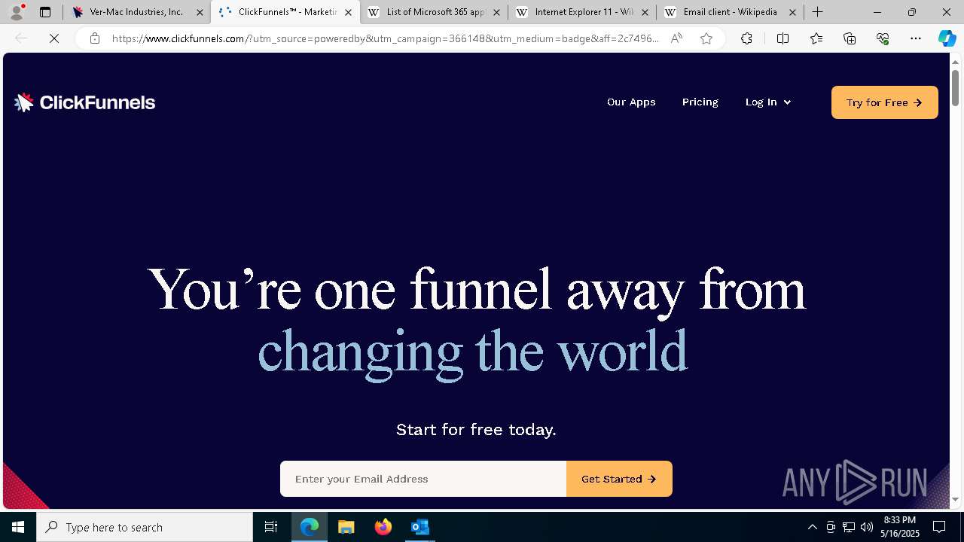Click the page vertical scrollbar thumb
The height and width of the screenshot is (542, 964).
[955, 88]
